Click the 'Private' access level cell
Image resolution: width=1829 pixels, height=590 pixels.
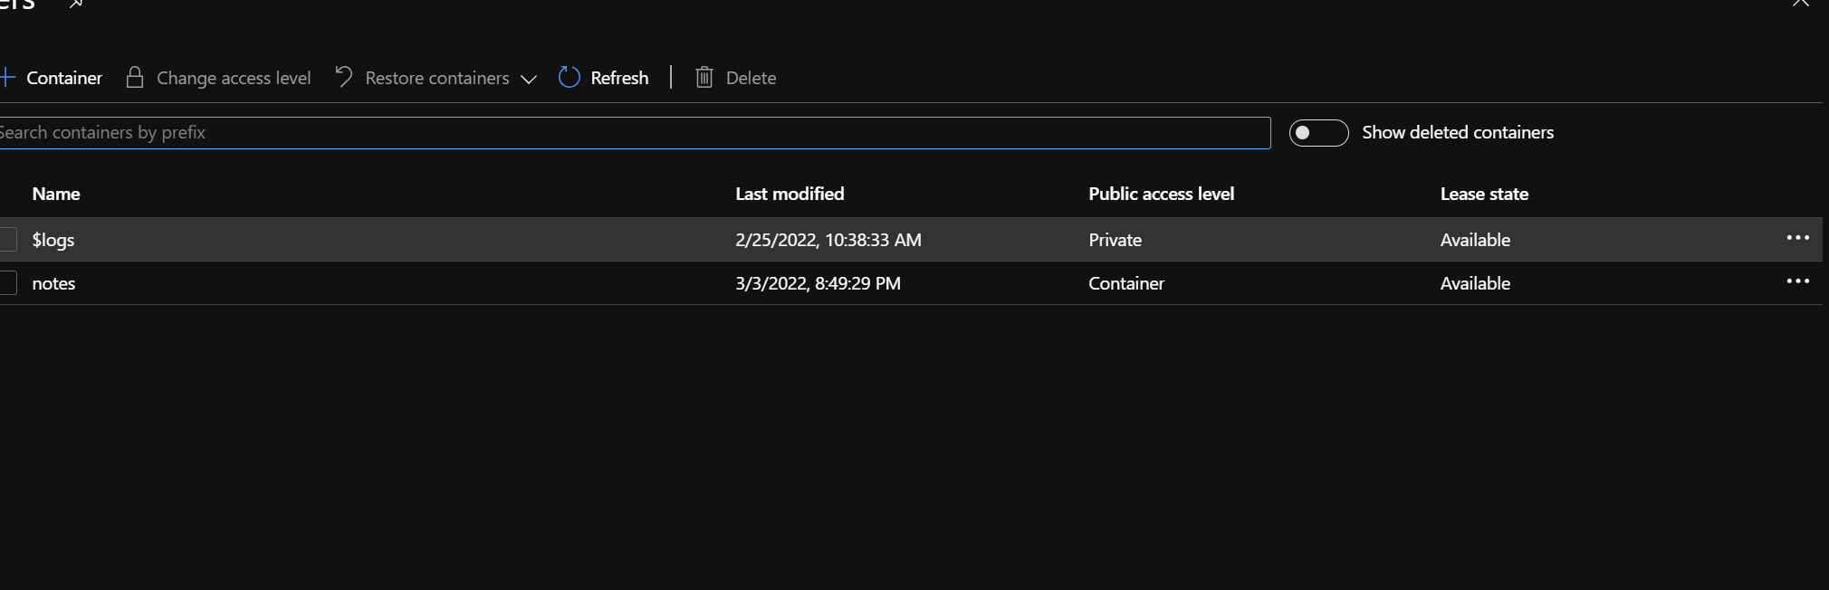1115,240
